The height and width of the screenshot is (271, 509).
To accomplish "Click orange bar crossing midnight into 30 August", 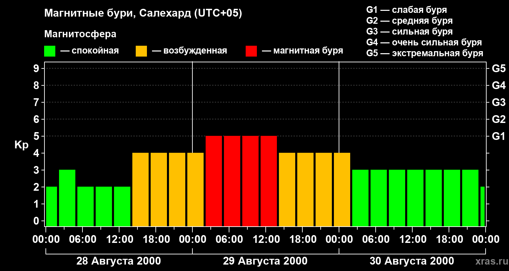I will coord(342,189).
